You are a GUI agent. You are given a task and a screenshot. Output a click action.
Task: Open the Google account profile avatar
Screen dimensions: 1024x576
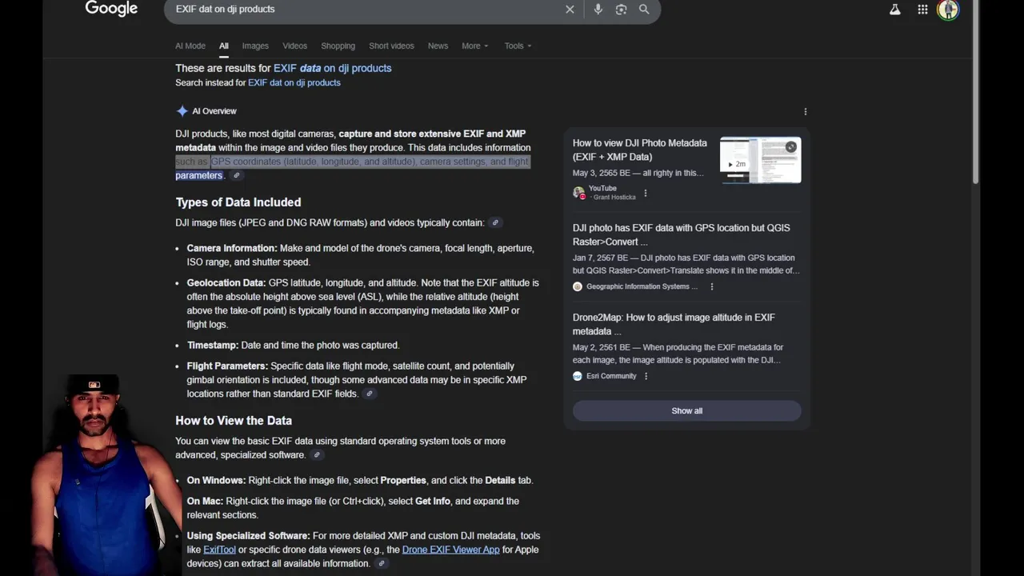[x=948, y=10]
